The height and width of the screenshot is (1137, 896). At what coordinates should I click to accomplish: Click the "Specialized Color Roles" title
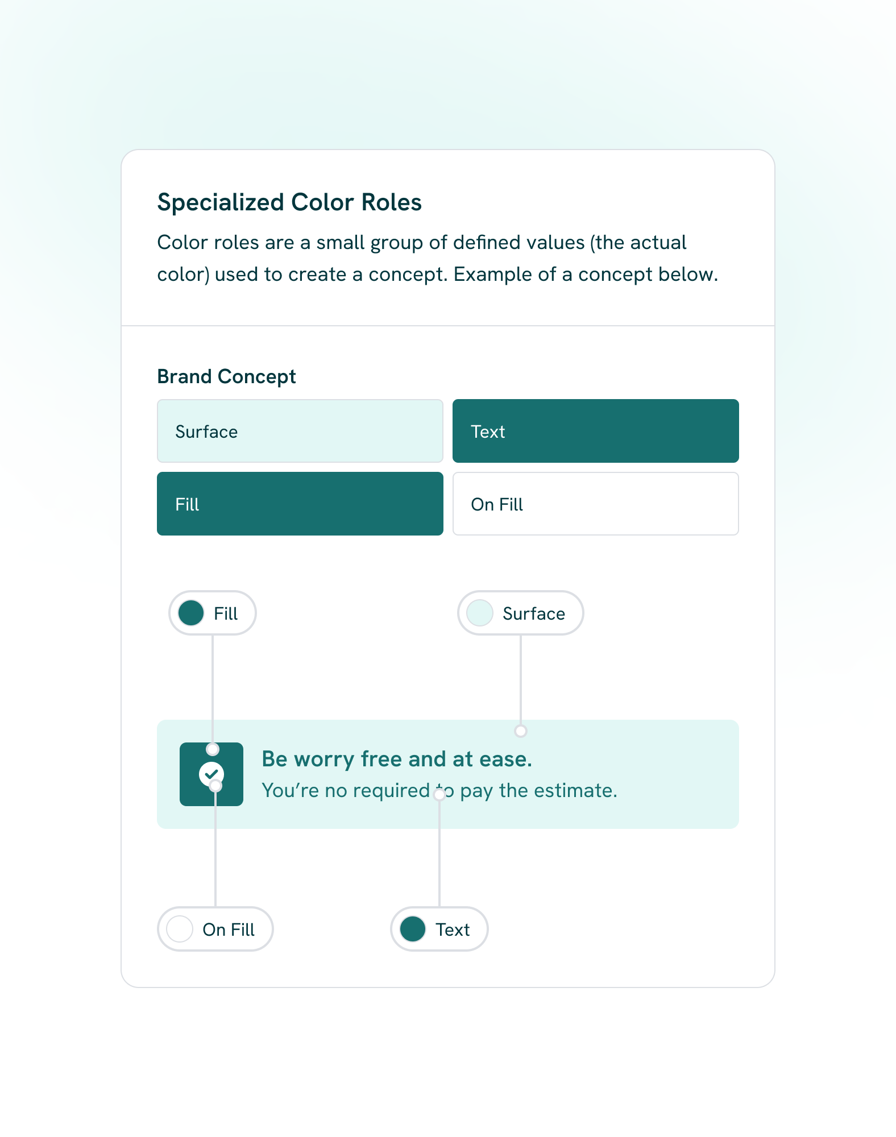click(289, 202)
